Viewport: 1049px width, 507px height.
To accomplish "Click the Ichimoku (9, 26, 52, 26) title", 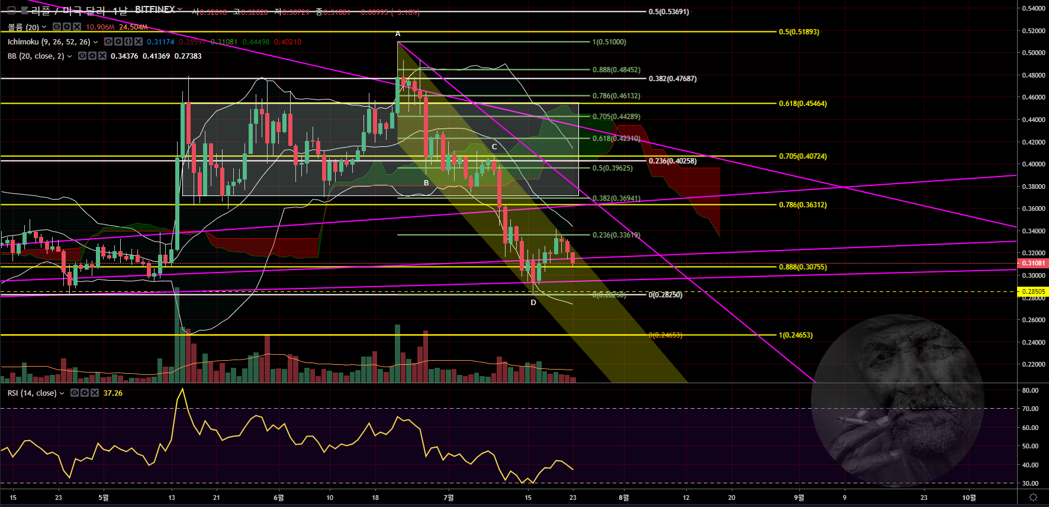I will pos(49,42).
